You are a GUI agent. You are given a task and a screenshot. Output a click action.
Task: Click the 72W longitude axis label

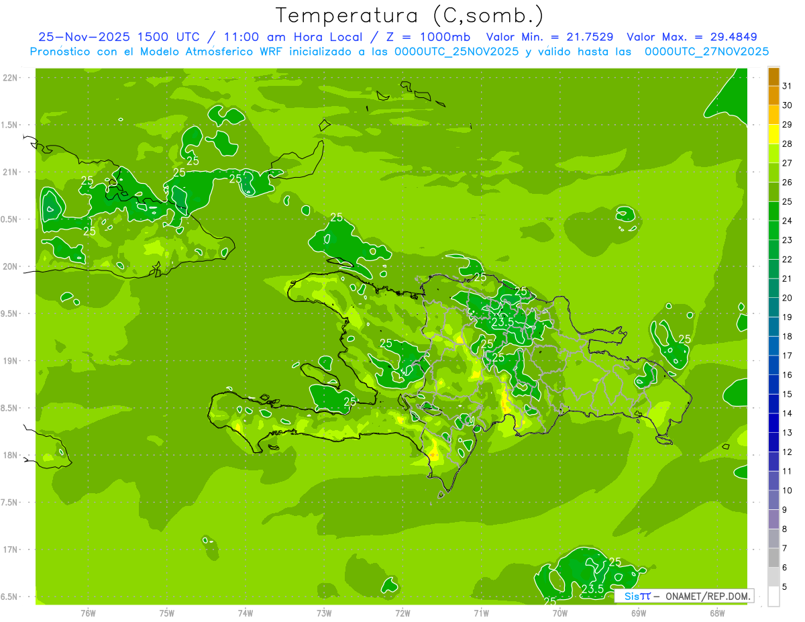pos(402,613)
